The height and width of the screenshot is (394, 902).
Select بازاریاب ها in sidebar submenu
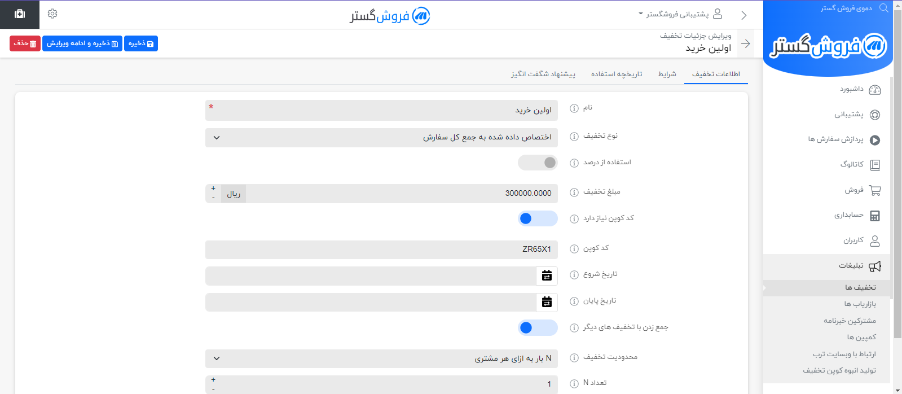tap(860, 304)
